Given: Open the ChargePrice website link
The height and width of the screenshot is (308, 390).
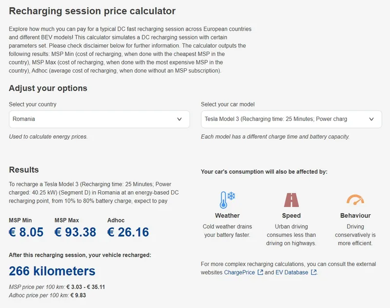Looking at the screenshot, I should (239, 272).
